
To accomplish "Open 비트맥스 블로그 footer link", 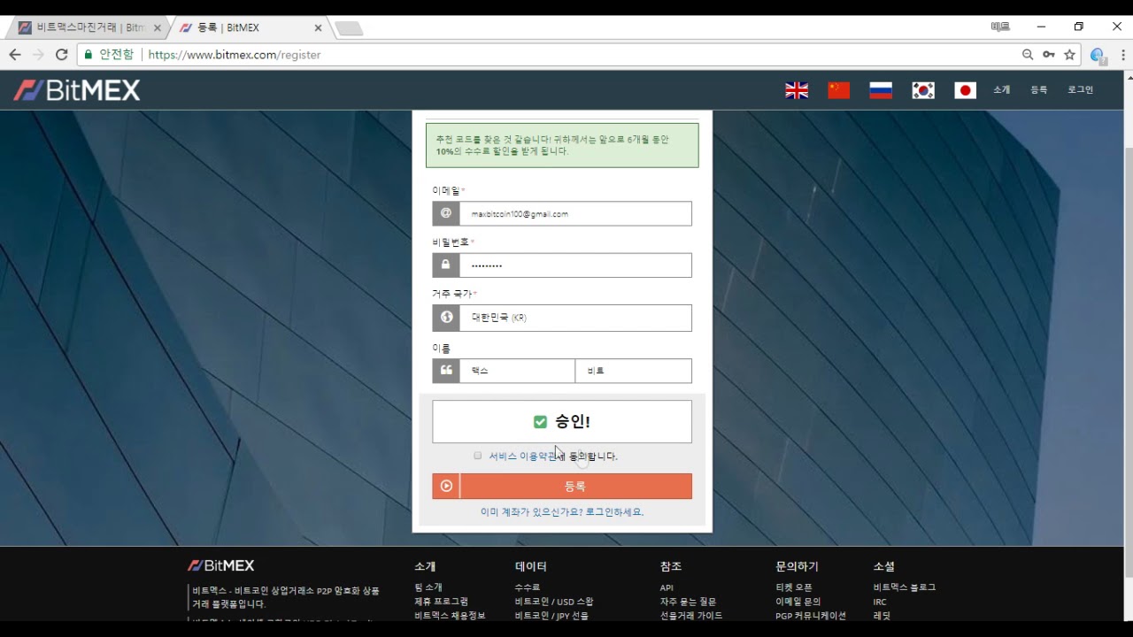I will click(905, 587).
